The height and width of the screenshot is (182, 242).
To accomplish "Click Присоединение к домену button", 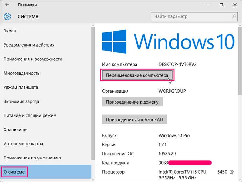I will coord(132,102).
